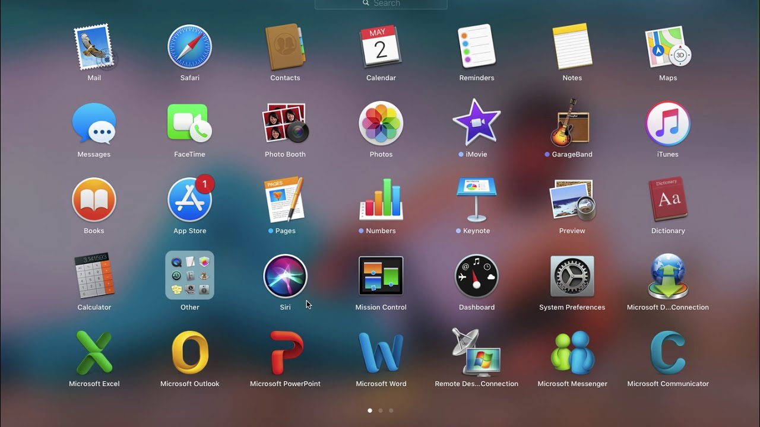This screenshot has height=427, width=760.
Task: Open the Mail app
Action: (x=94, y=47)
